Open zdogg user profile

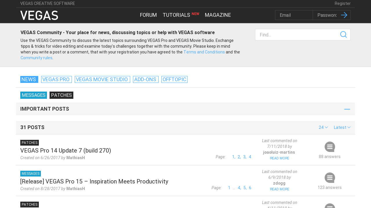279,183
